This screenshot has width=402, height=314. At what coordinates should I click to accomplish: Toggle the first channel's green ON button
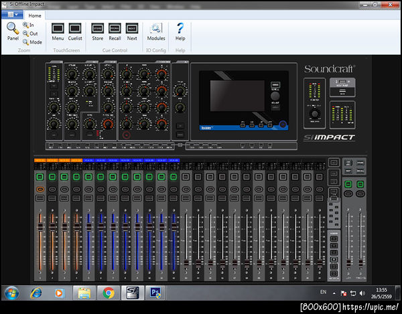pyautogui.click(x=40, y=177)
